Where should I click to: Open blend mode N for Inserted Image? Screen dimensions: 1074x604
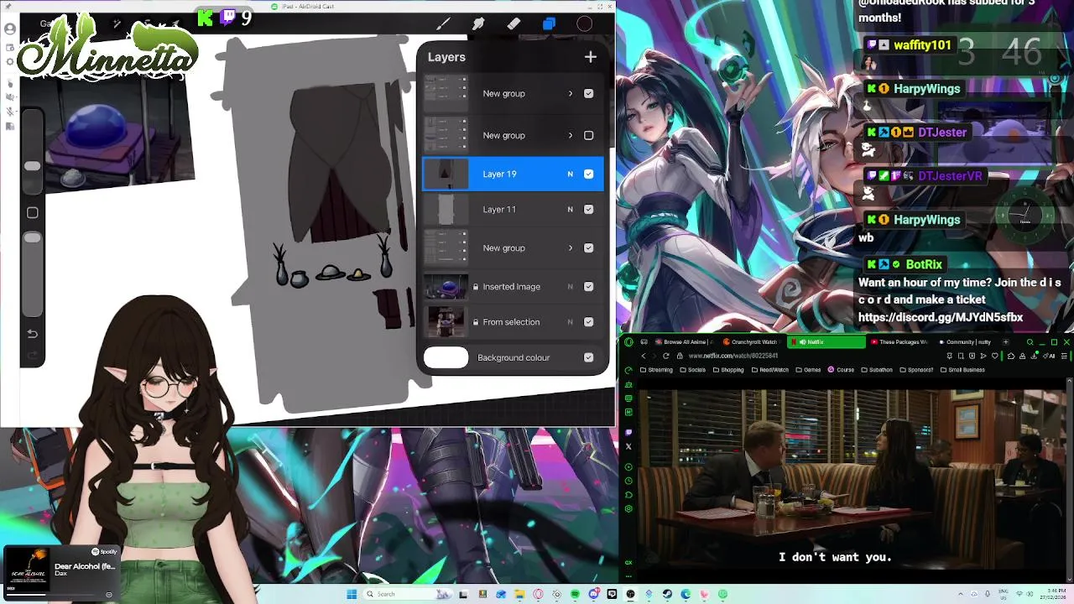(x=570, y=286)
